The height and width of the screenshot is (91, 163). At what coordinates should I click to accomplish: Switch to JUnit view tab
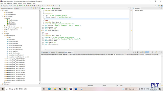[x=17, y=8]
